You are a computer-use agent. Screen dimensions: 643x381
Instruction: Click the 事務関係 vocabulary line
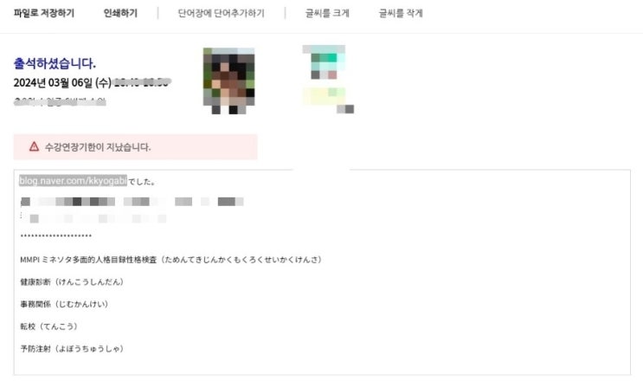(64, 304)
